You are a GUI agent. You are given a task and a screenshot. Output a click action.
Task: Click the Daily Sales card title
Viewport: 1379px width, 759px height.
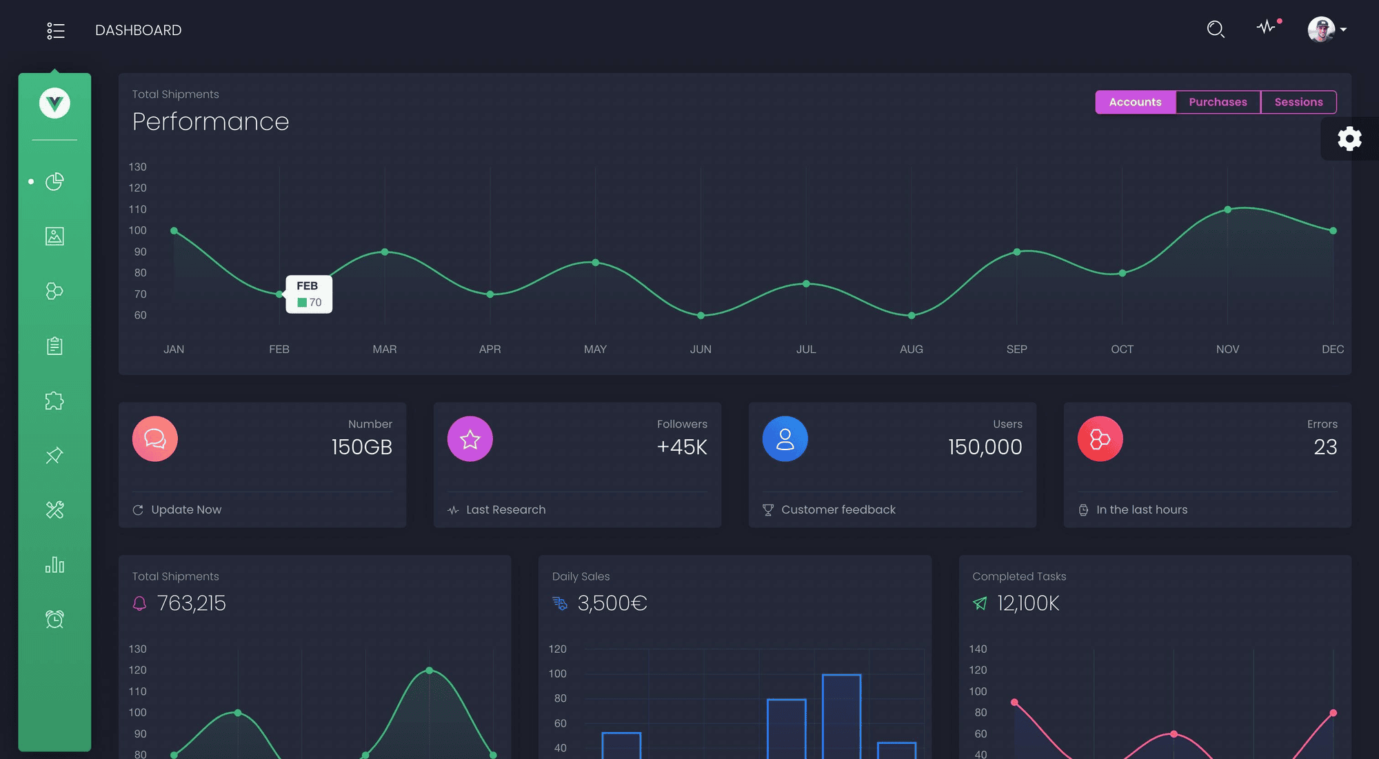(x=581, y=576)
